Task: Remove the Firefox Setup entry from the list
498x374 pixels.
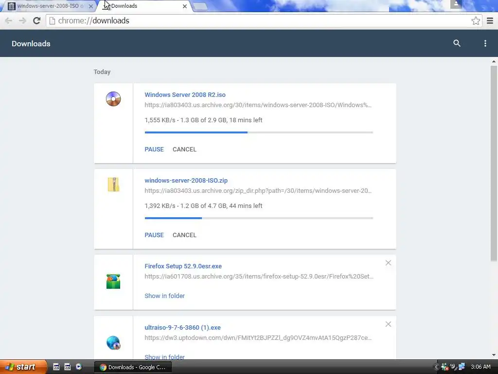Action: 388,262
